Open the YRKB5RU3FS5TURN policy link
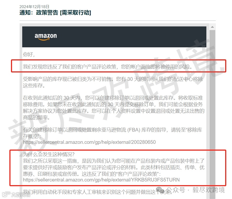This screenshot has width=232, height=199. click(101, 180)
